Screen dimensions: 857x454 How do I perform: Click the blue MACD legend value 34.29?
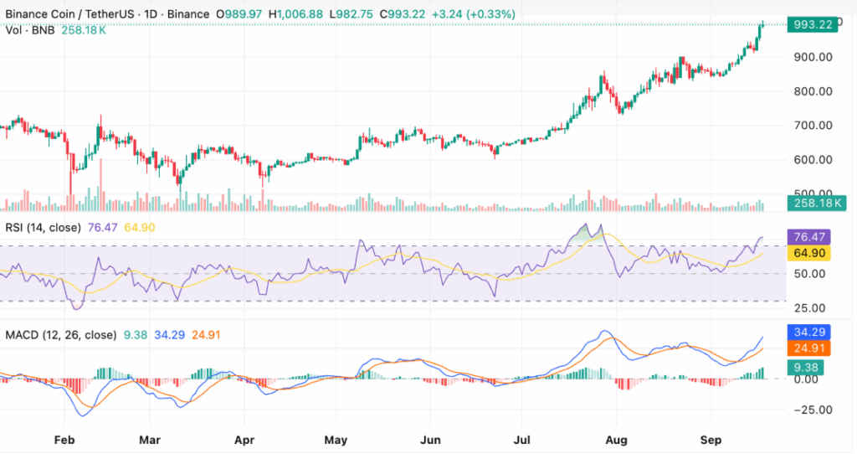pyautogui.click(x=169, y=335)
